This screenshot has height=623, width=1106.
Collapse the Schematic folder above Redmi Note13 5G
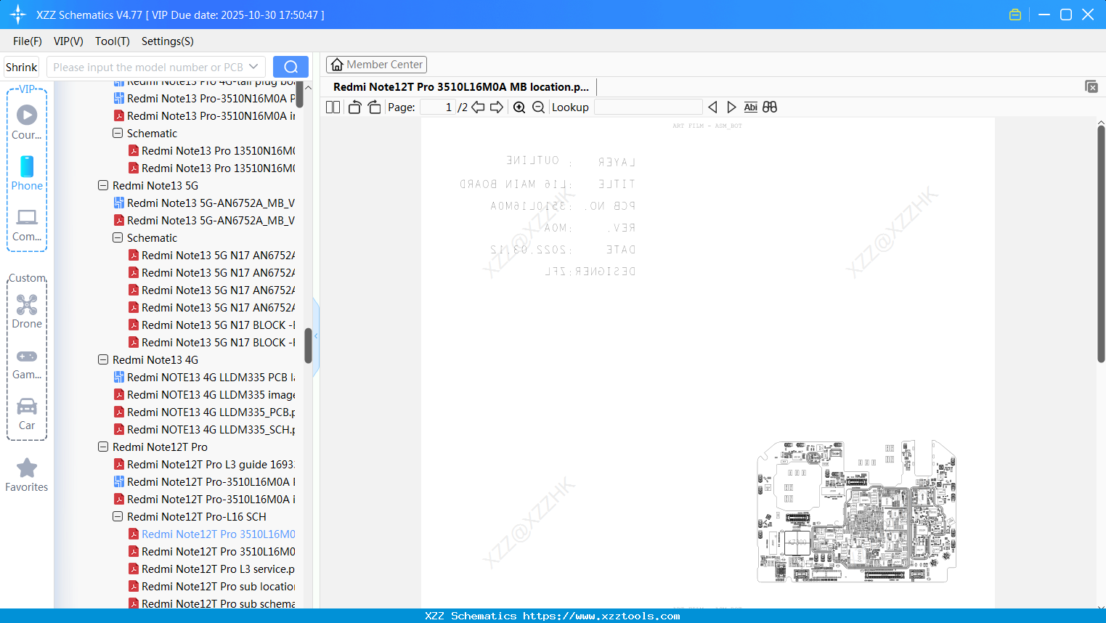coord(118,134)
